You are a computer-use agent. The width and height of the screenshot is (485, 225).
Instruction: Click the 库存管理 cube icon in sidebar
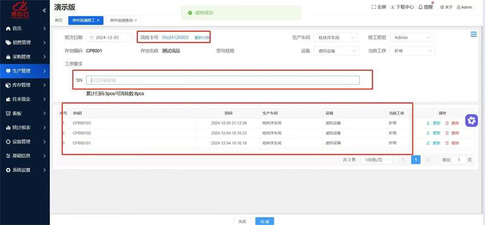(8, 85)
